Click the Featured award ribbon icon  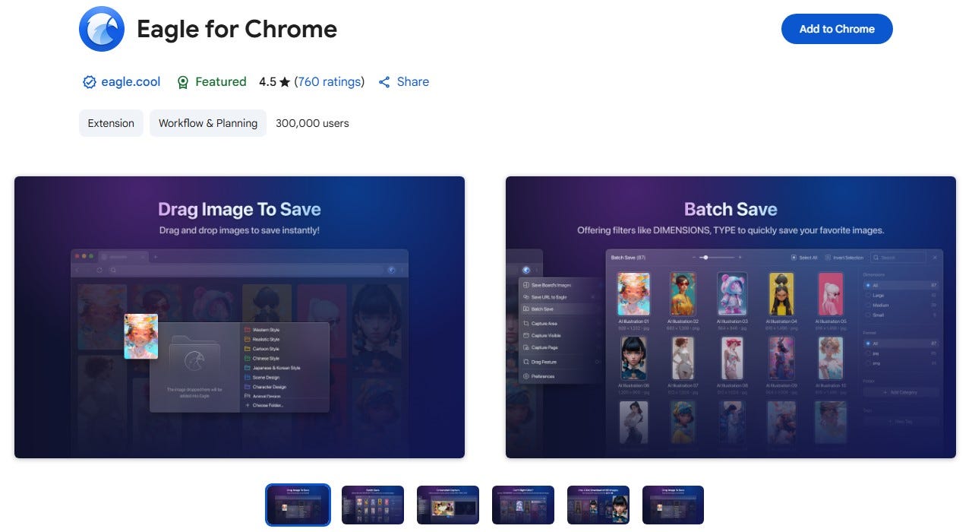coord(182,82)
